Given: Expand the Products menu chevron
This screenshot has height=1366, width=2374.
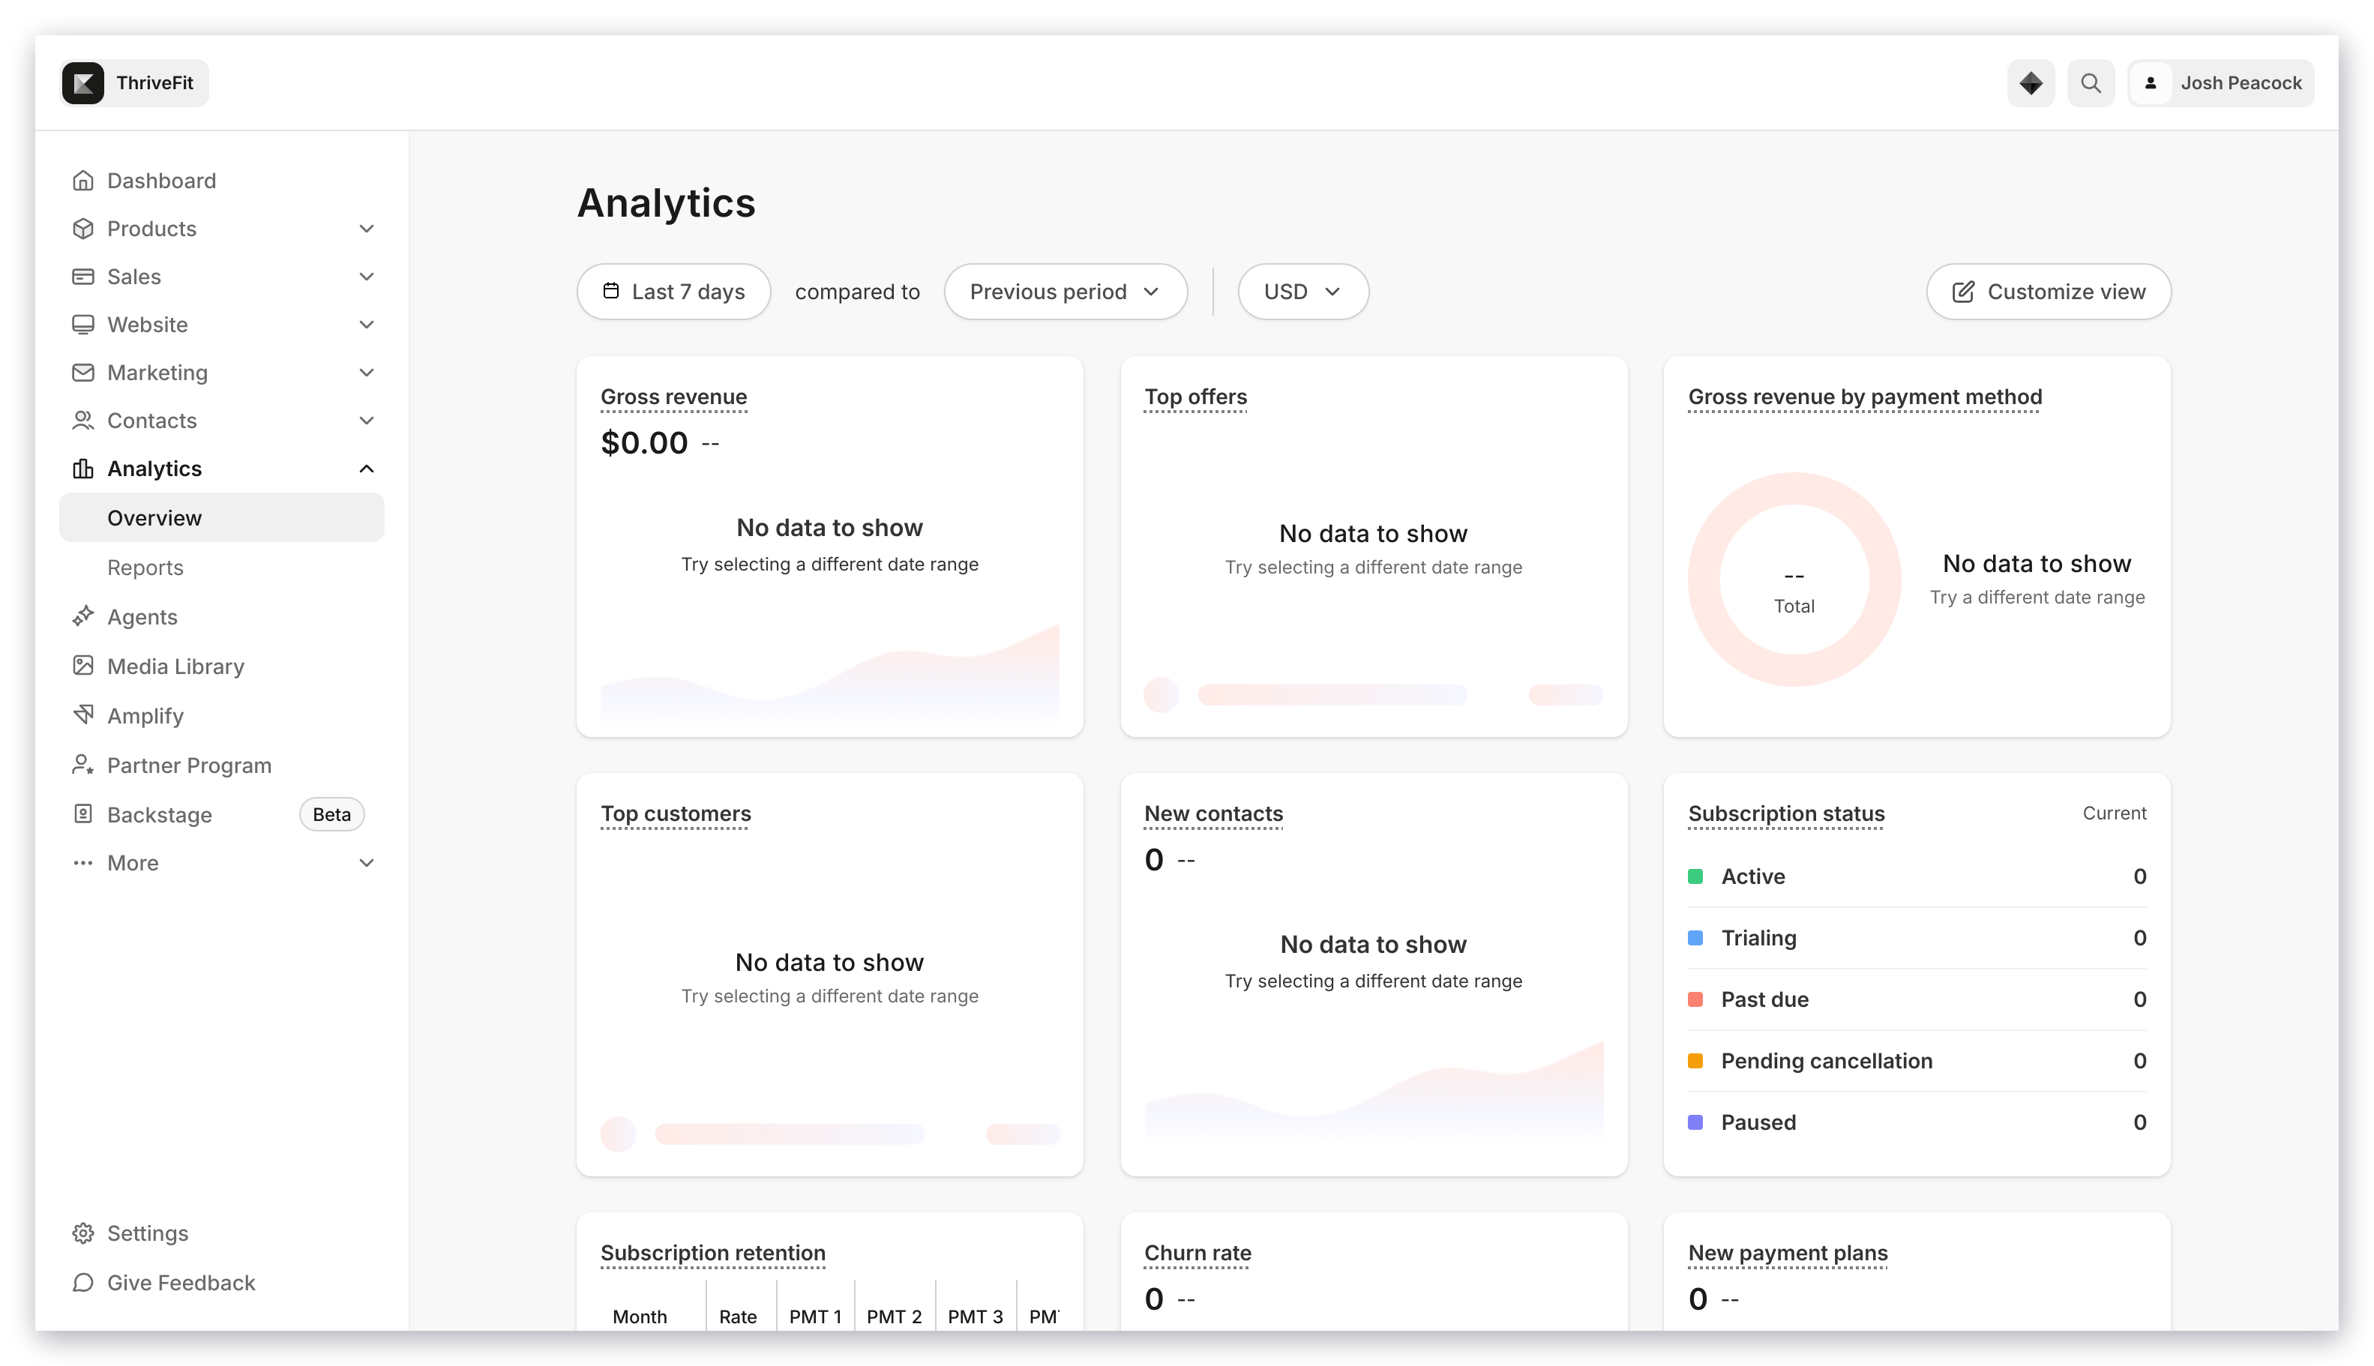Looking at the screenshot, I should pos(367,228).
